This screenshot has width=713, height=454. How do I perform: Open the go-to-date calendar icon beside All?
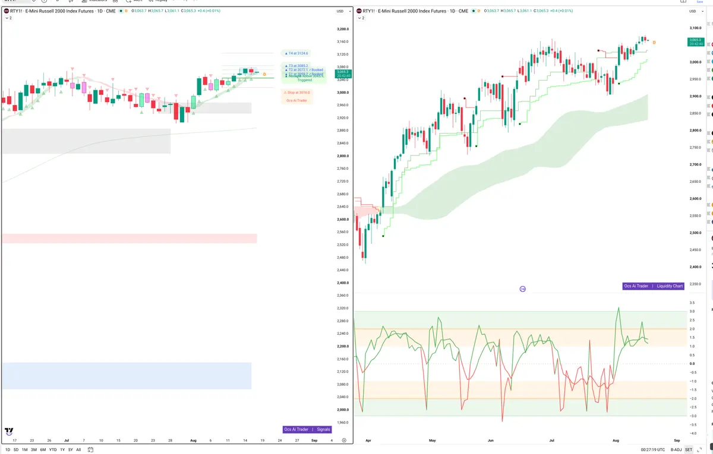[x=90, y=450]
